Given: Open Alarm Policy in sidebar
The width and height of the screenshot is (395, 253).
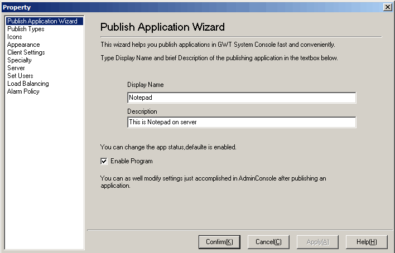Looking at the screenshot, I should (x=23, y=91).
